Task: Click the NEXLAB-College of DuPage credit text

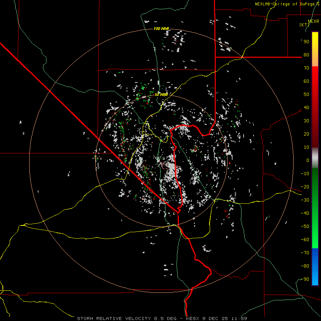Action: click(x=287, y=4)
